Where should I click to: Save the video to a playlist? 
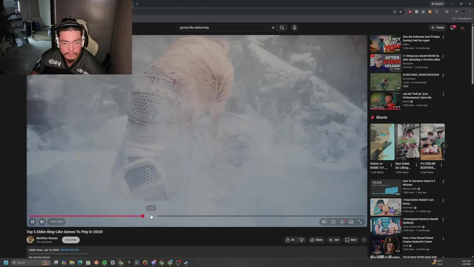point(350,240)
